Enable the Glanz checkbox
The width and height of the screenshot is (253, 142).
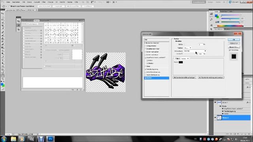click(x=145, y=66)
